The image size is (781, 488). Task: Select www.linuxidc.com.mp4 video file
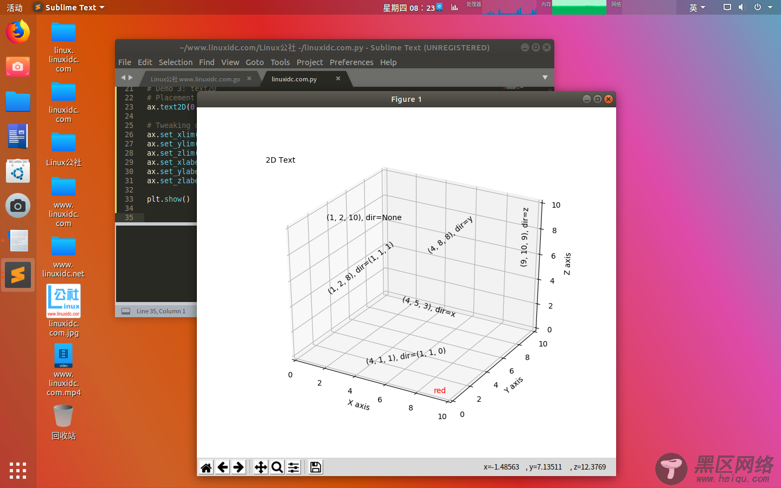click(x=63, y=371)
